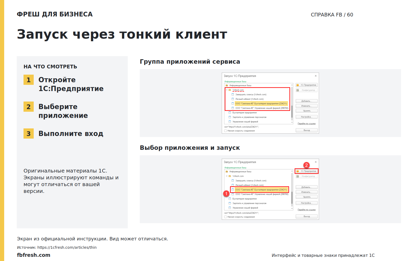Follow Перейти по ссылке in Выбор приложения и запуск dialog
The height and width of the screenshot is (261, 418).
coord(306,210)
